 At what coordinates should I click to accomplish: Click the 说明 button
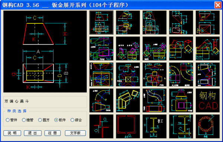12,133
